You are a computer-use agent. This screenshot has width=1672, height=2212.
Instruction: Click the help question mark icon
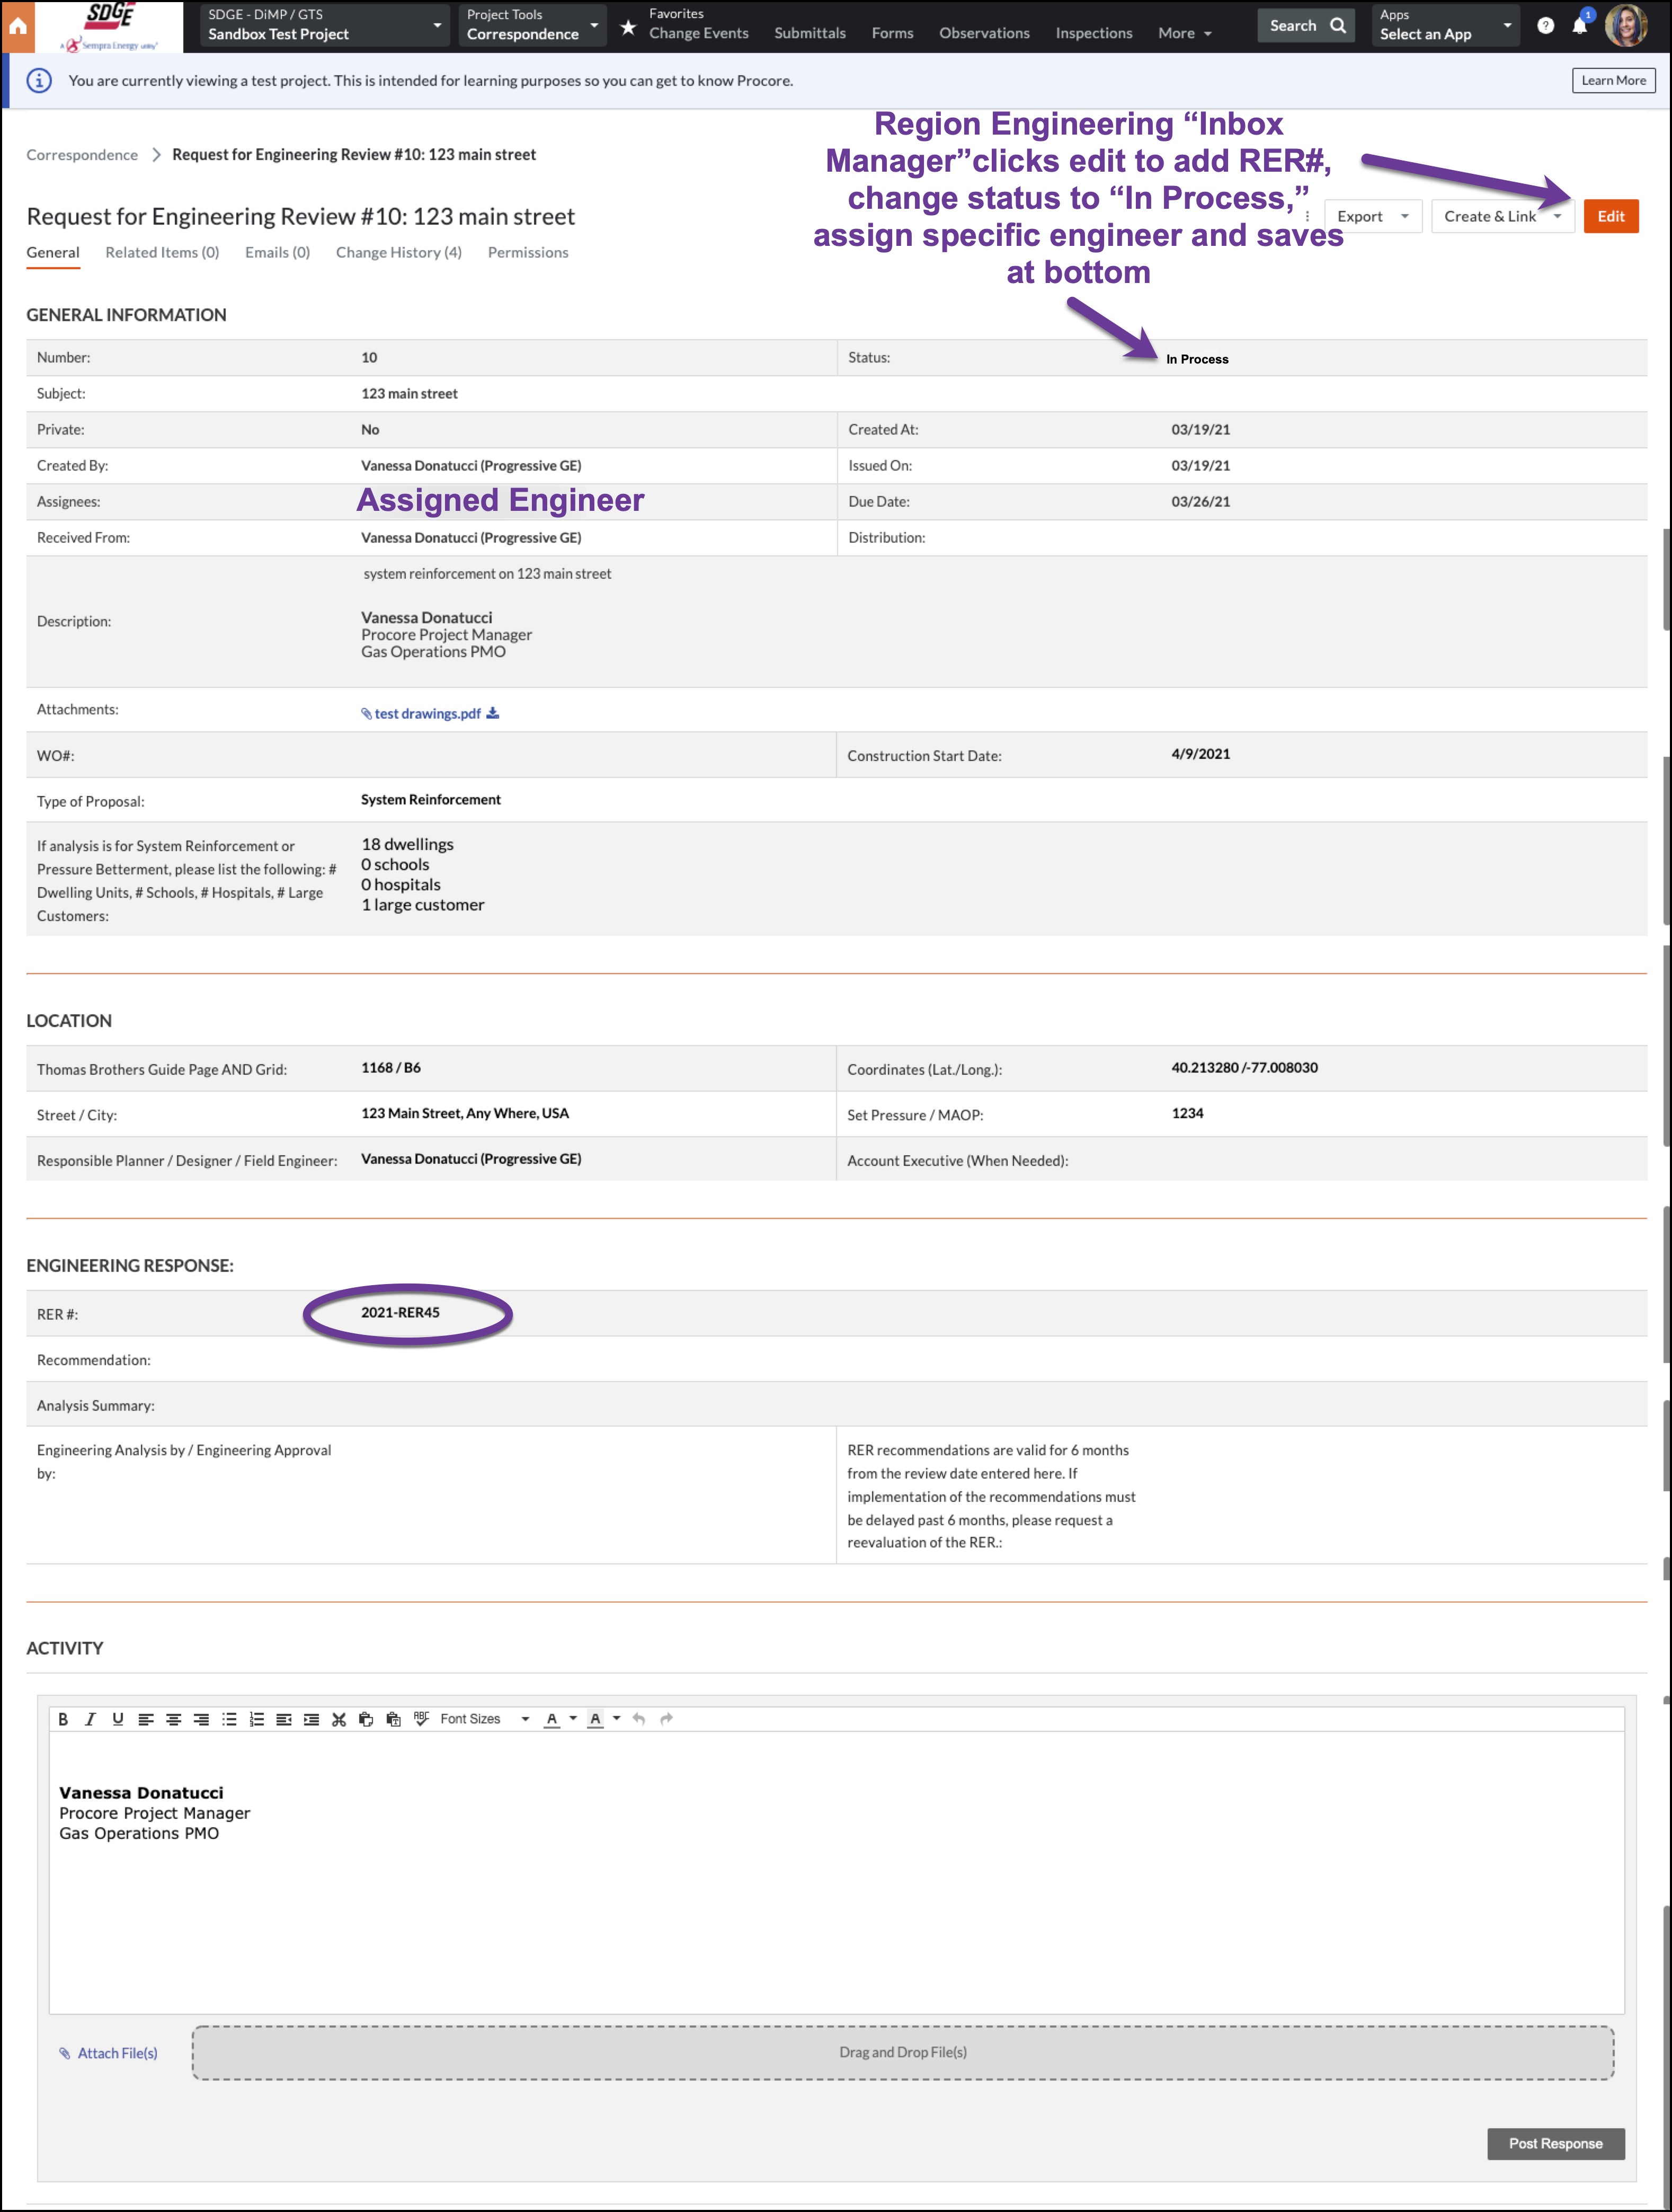[1545, 26]
